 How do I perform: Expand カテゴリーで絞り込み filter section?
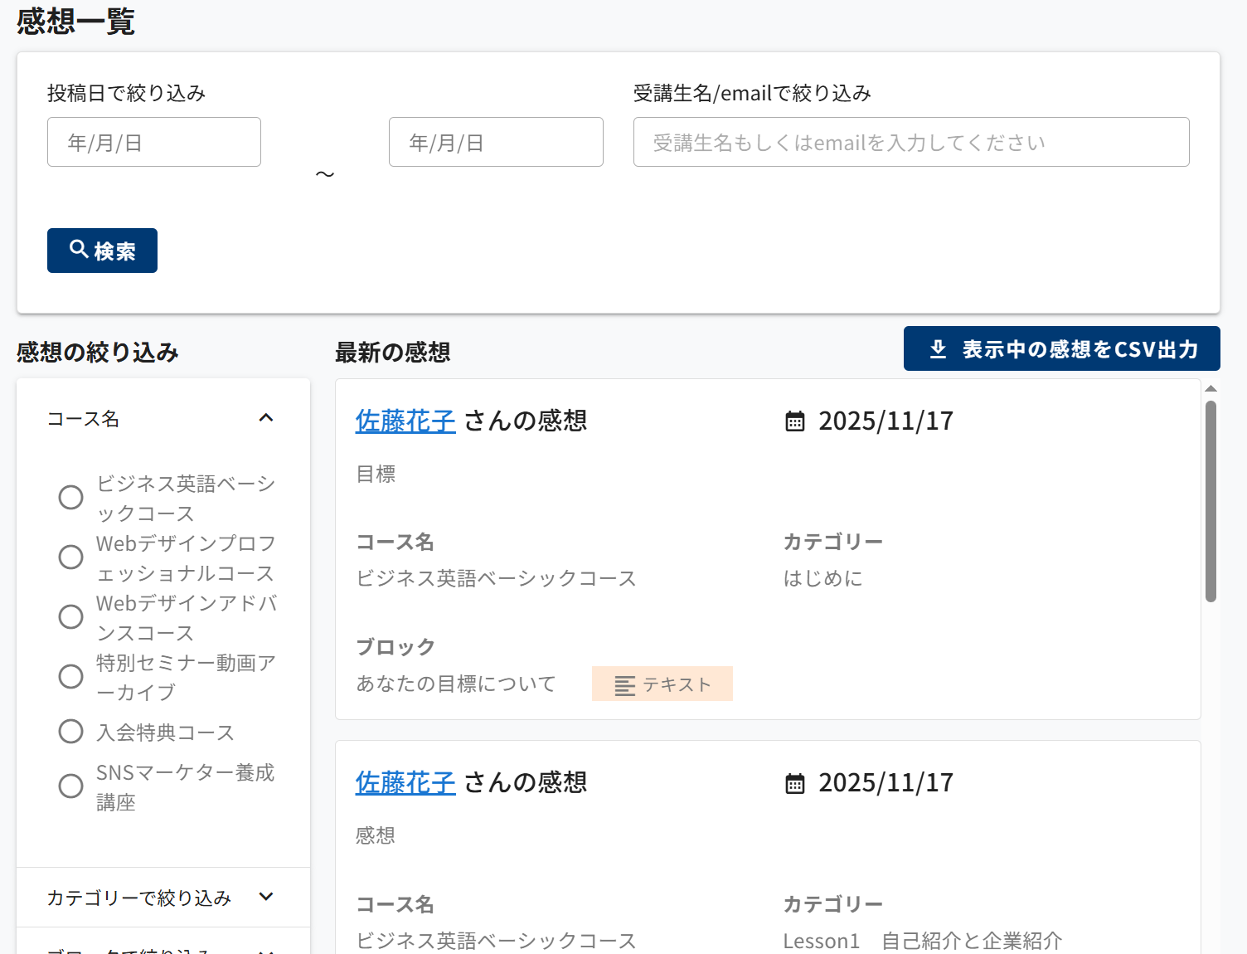tap(266, 897)
